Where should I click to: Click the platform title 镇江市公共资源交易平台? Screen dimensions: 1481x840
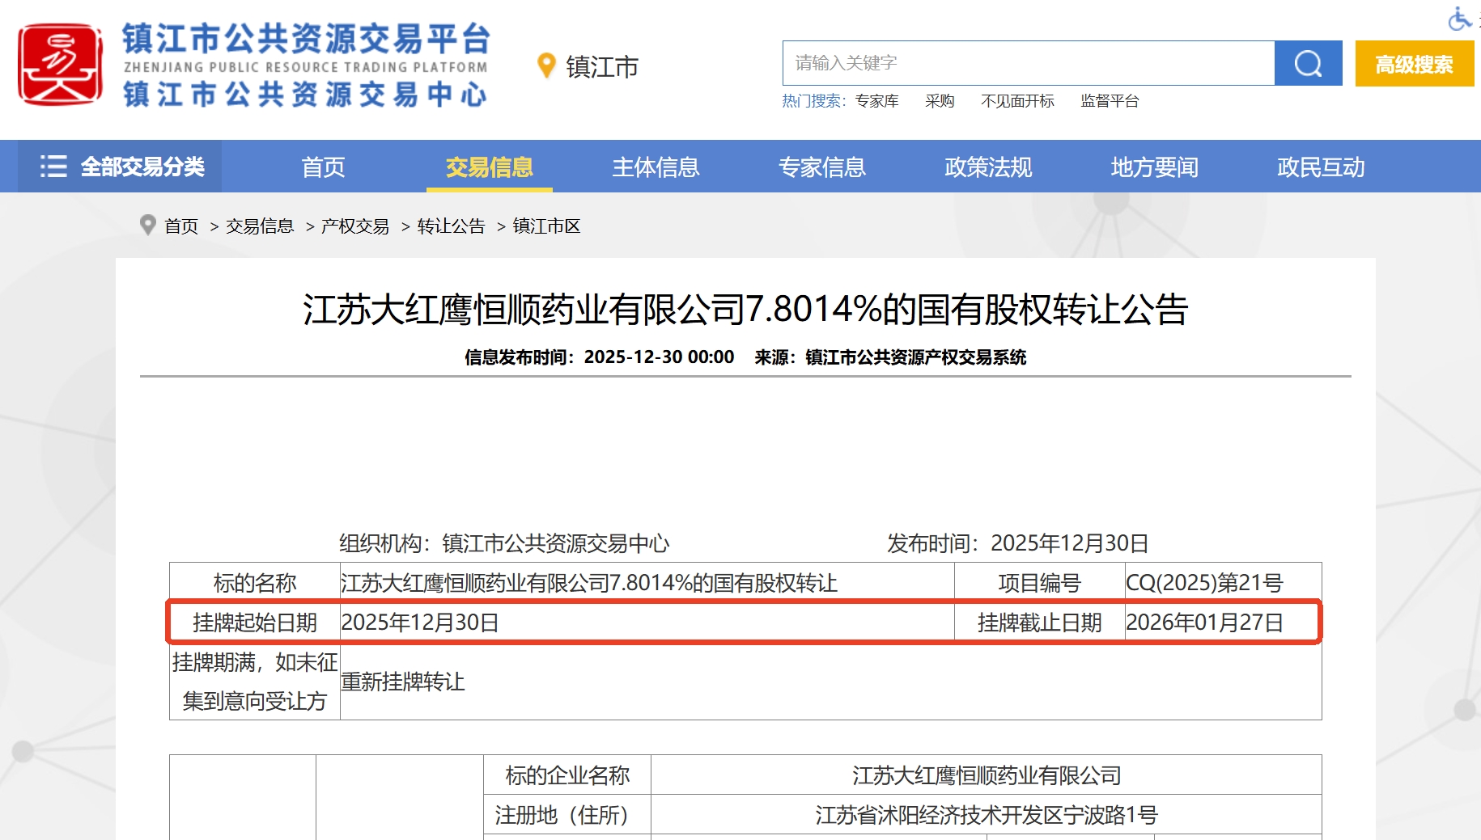(306, 38)
